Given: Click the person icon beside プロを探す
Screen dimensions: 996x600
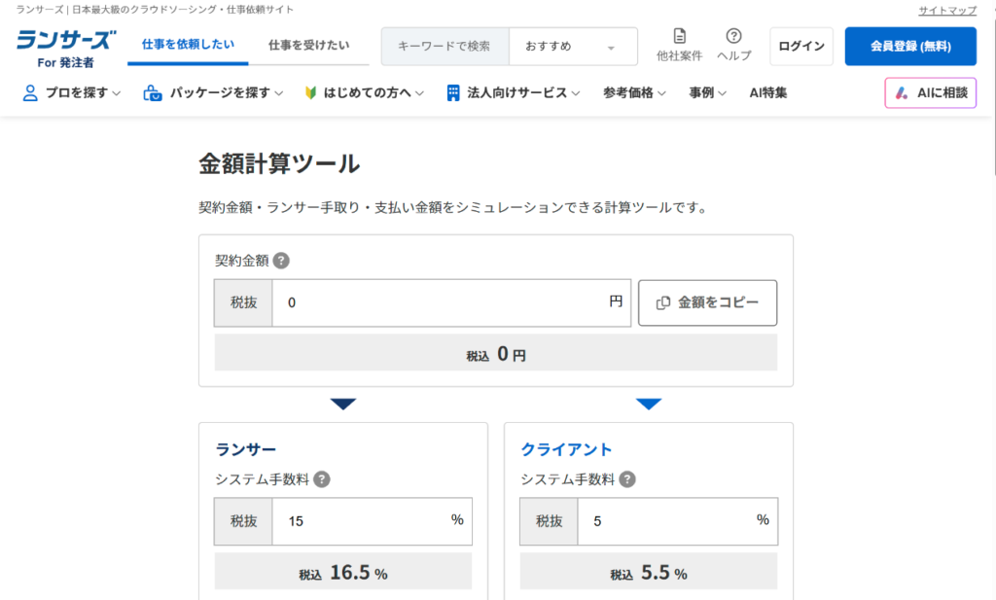Looking at the screenshot, I should [30, 93].
